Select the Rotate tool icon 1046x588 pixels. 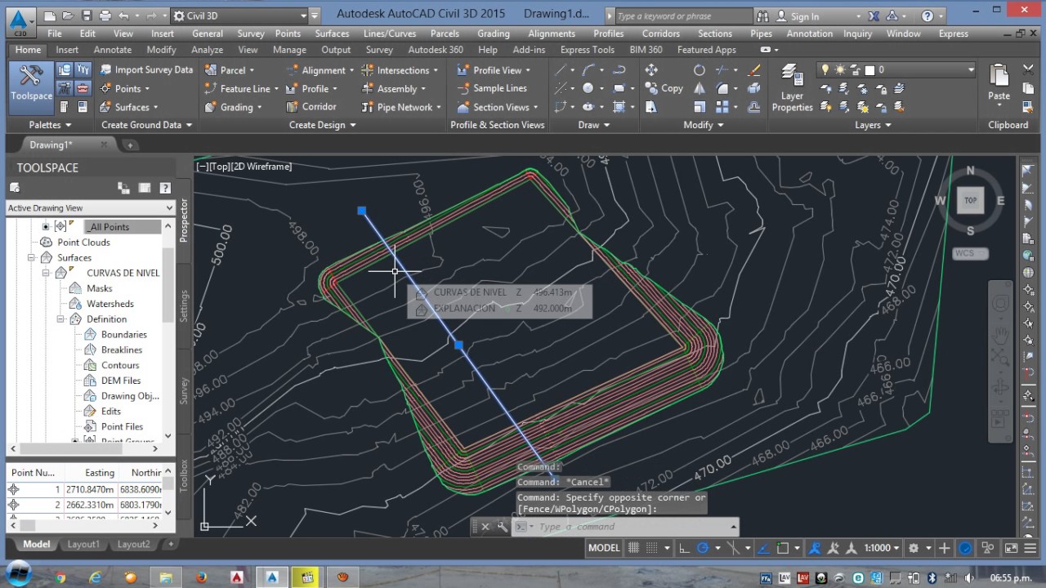tap(700, 70)
